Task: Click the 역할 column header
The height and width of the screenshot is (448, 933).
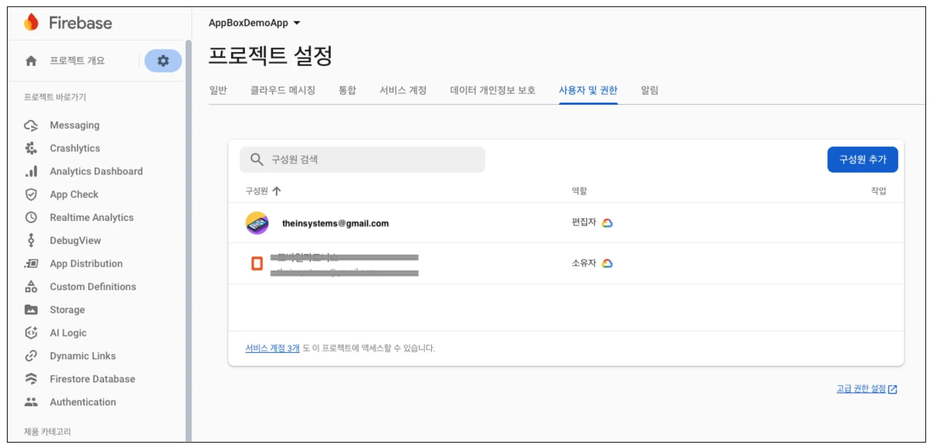Action: [x=579, y=191]
